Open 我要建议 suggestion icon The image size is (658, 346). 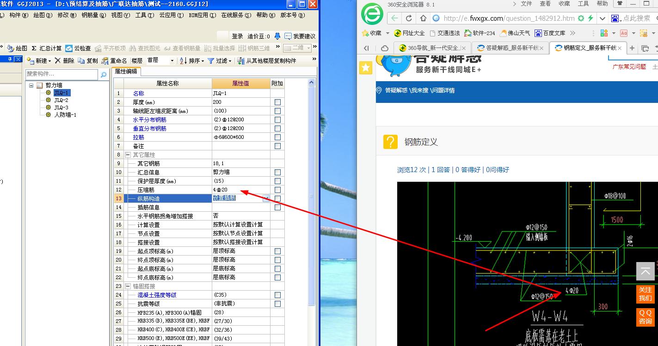(x=288, y=36)
